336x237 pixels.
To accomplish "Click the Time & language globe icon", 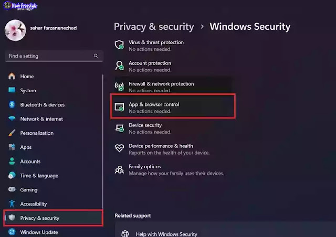I will point(12,175).
